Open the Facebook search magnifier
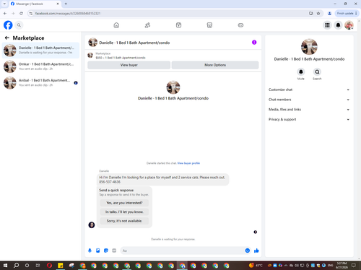The image size is (361, 270). (x=19, y=25)
